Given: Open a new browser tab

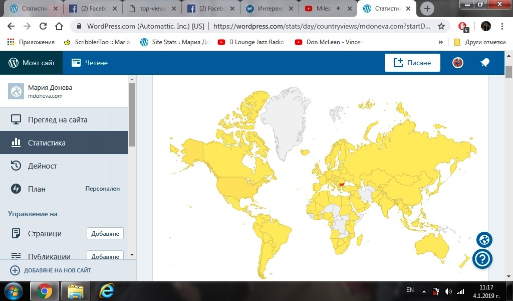Looking at the screenshot, I should (427, 9).
